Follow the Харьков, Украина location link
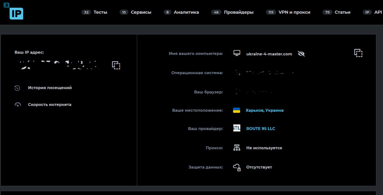This screenshot has width=383, height=195. [x=265, y=110]
